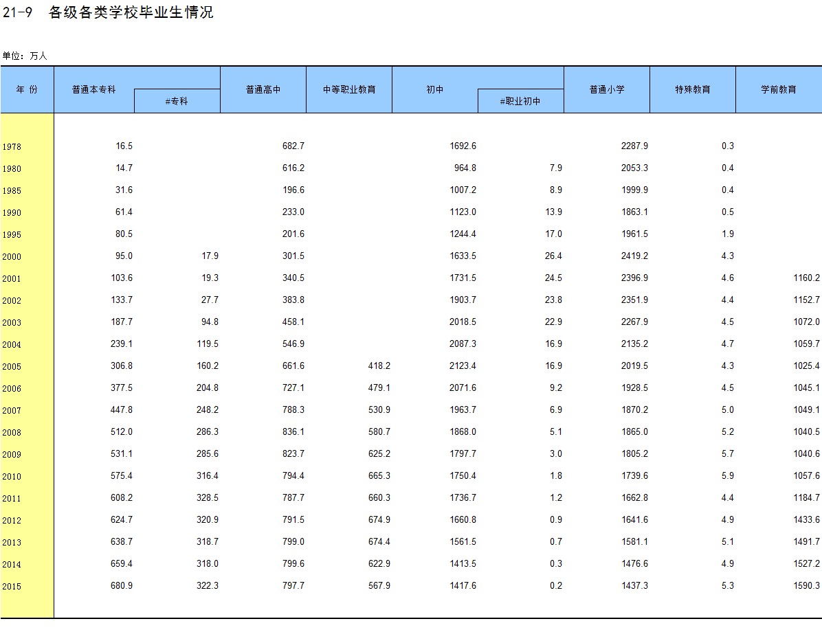Select the '初中' column header
The image size is (822, 641).
click(x=434, y=89)
